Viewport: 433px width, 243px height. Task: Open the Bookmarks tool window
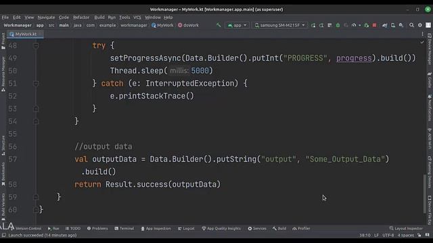(x=3, y=174)
